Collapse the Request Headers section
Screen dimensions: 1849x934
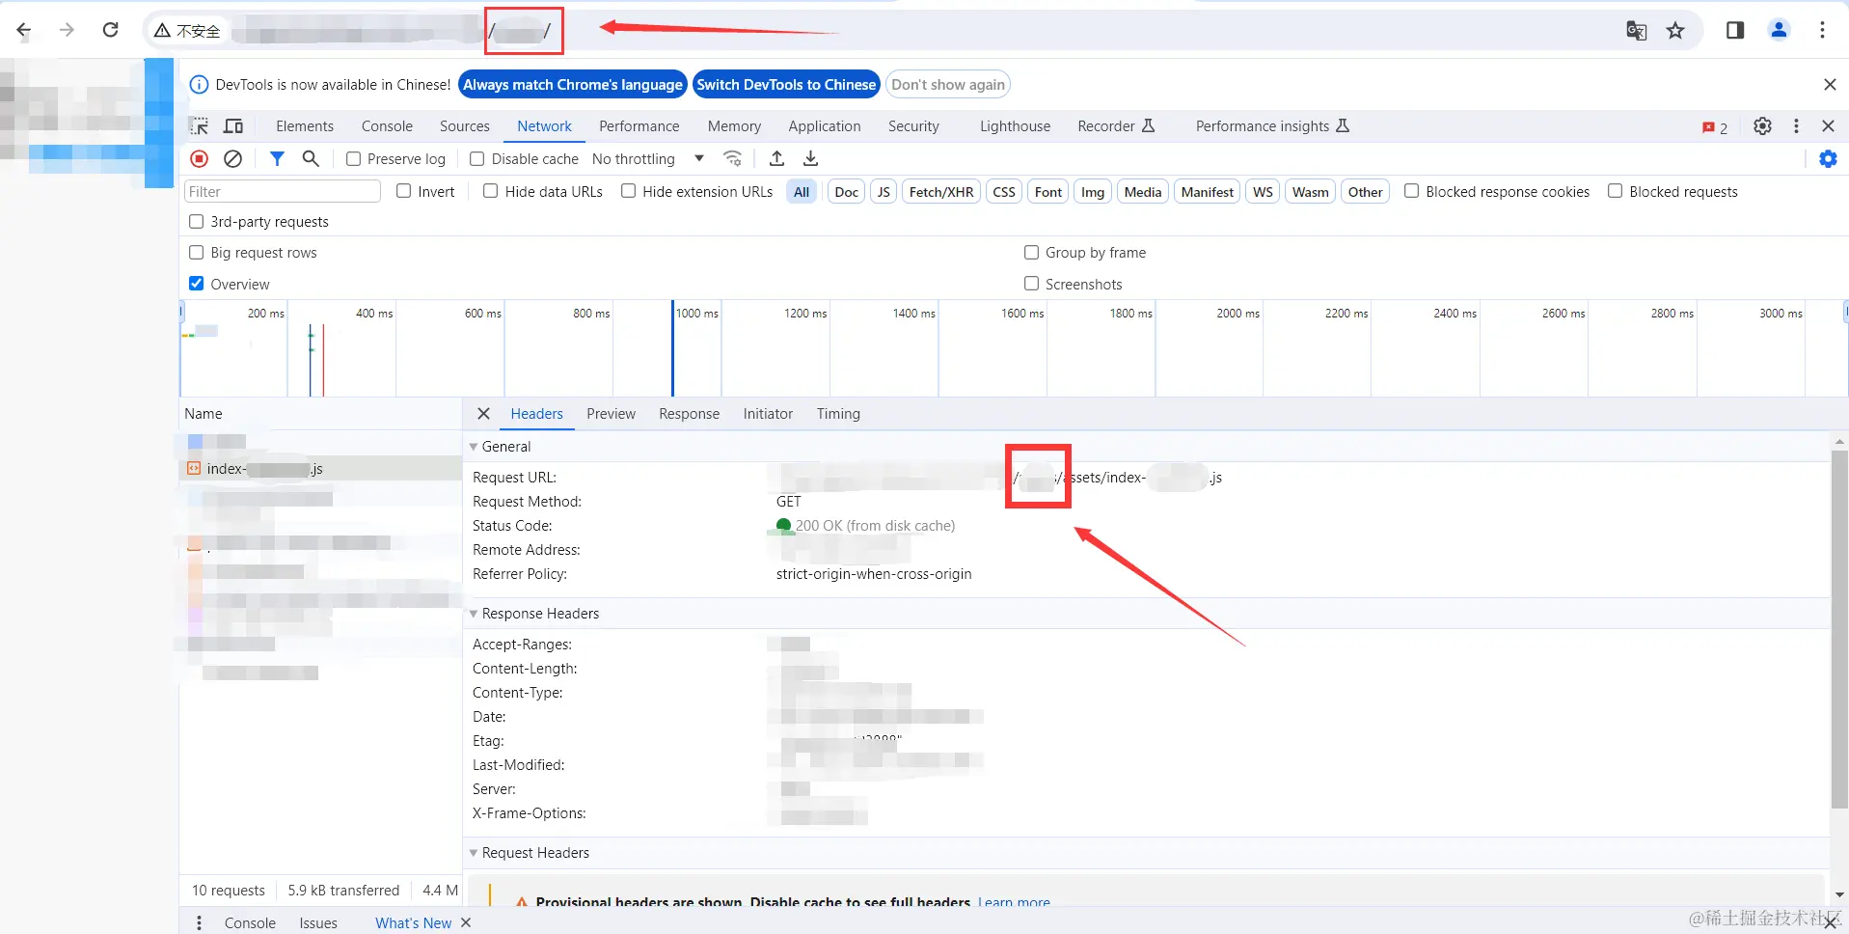point(474,853)
